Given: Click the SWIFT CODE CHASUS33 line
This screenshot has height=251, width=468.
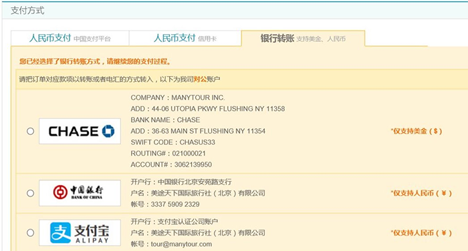Looking at the screenshot, I should point(172,142).
